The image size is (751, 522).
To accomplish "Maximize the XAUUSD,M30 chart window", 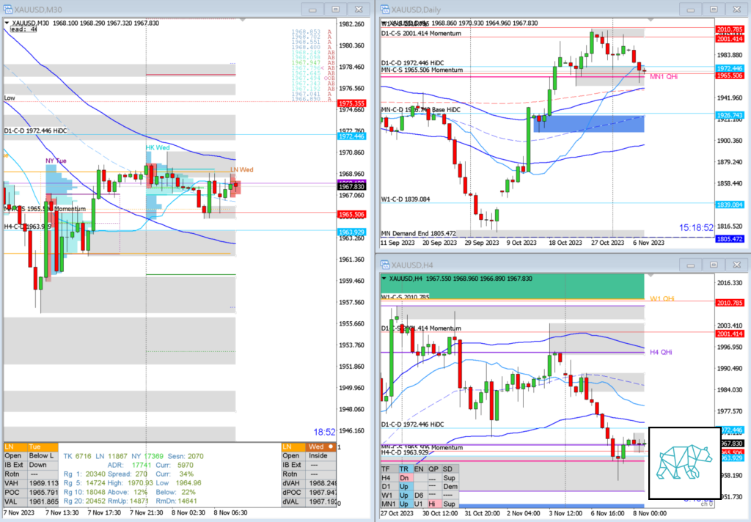I will pyautogui.click(x=335, y=9).
